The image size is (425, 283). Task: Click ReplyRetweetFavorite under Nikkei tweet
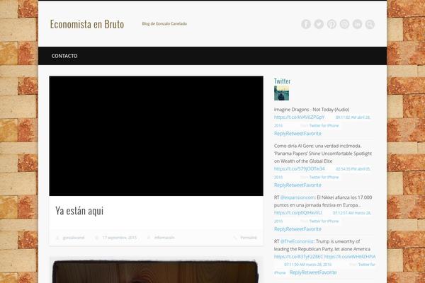pyautogui.click(x=297, y=229)
